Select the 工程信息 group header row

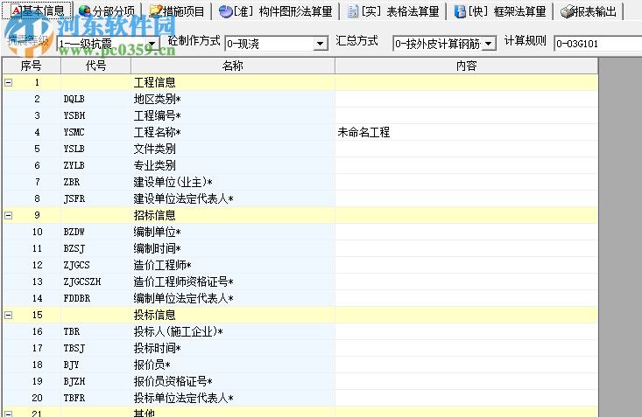(300, 82)
